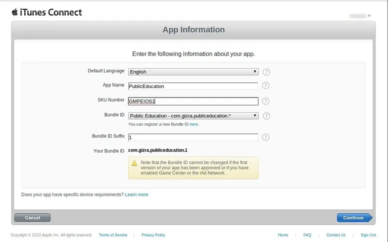Viewport: 388px width, 242px height.
Task: Click the Bundle ID Suffix input
Action: click(x=193, y=137)
